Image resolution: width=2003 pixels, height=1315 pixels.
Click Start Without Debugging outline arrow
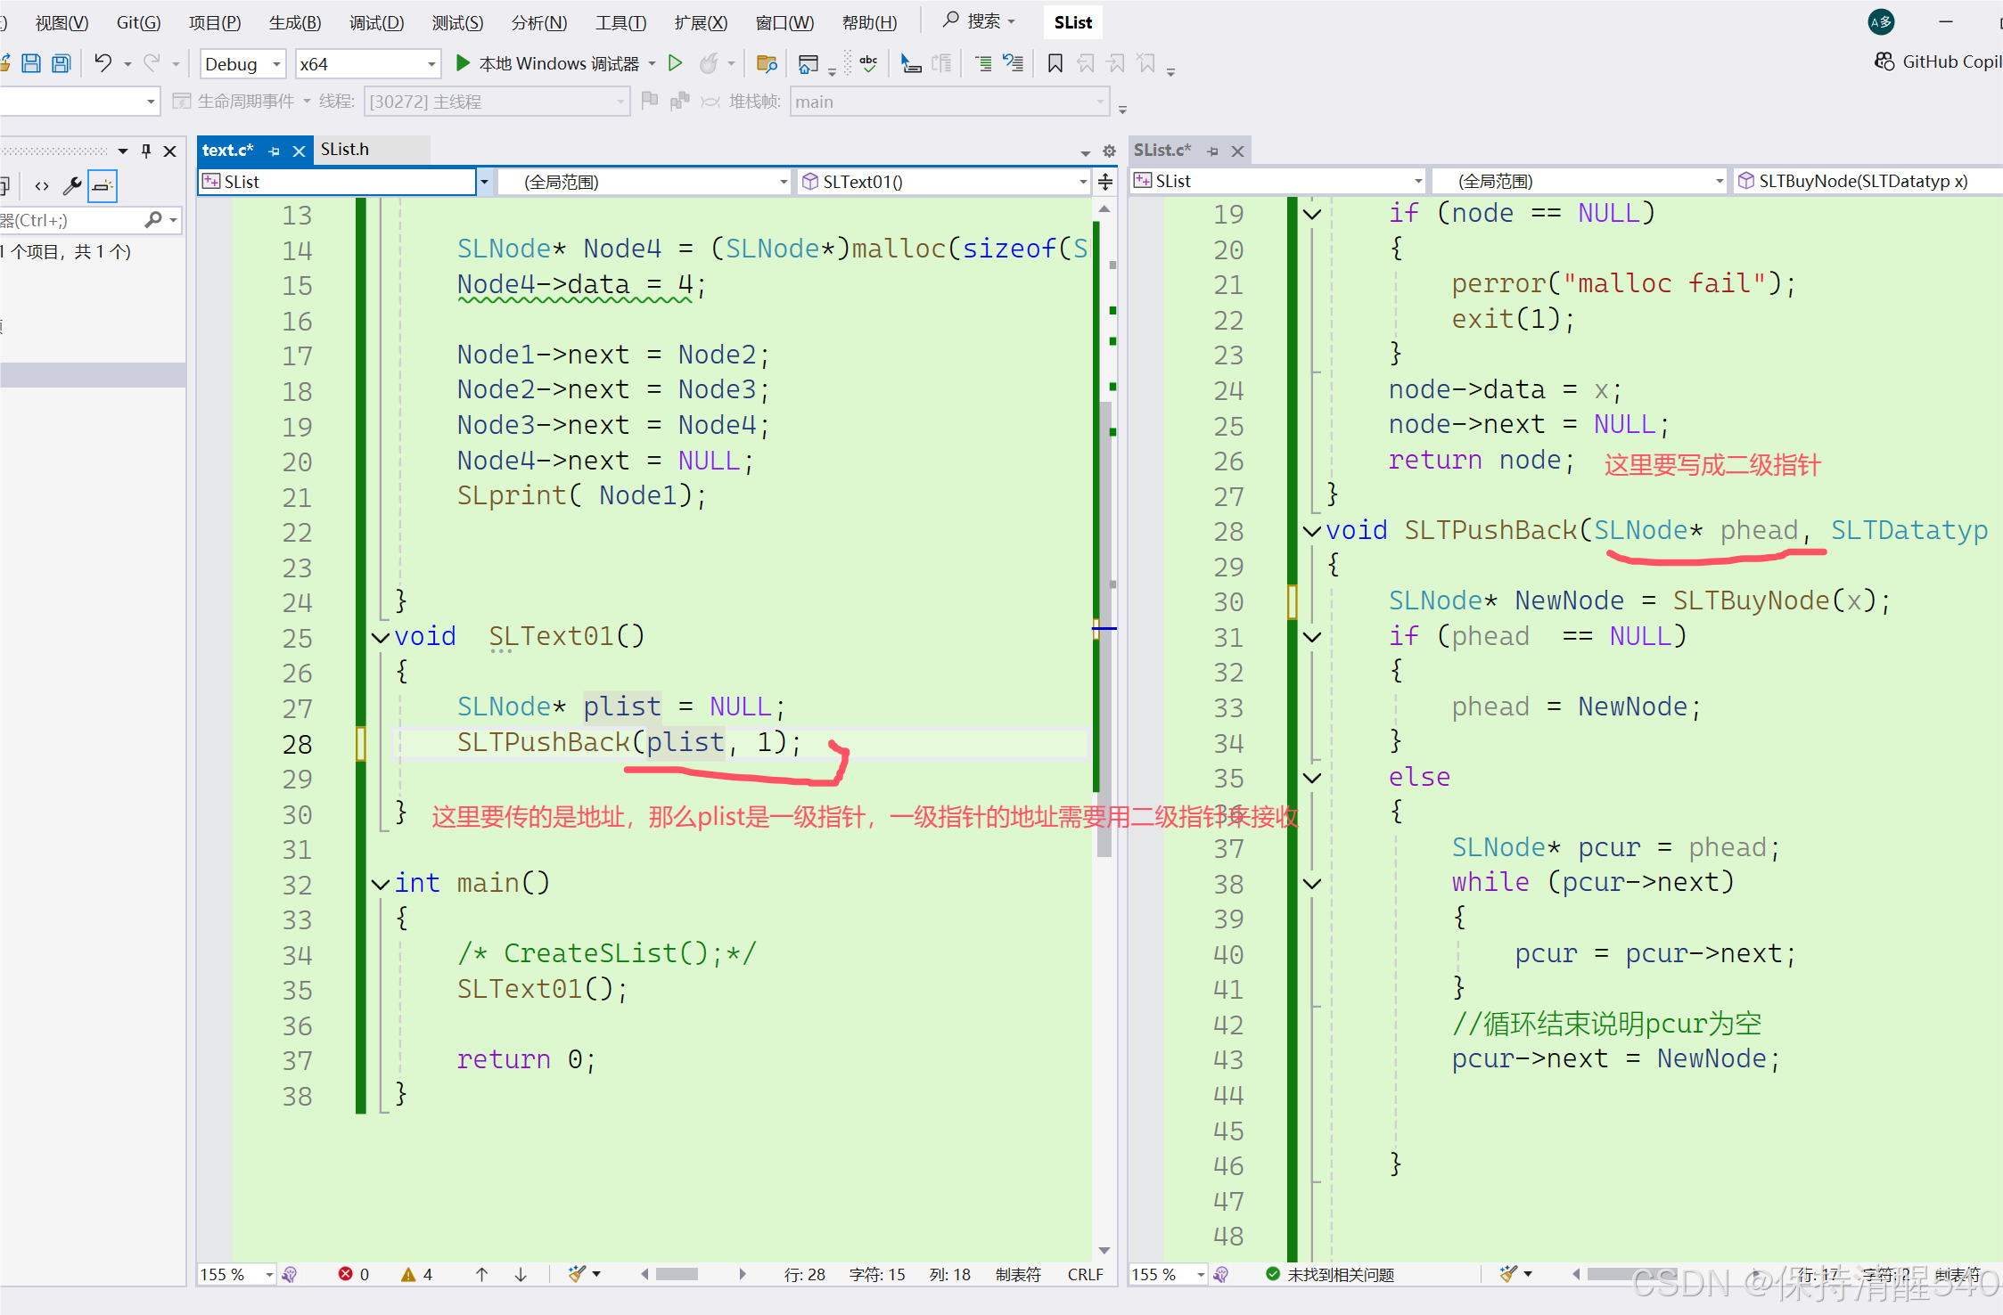tap(676, 63)
